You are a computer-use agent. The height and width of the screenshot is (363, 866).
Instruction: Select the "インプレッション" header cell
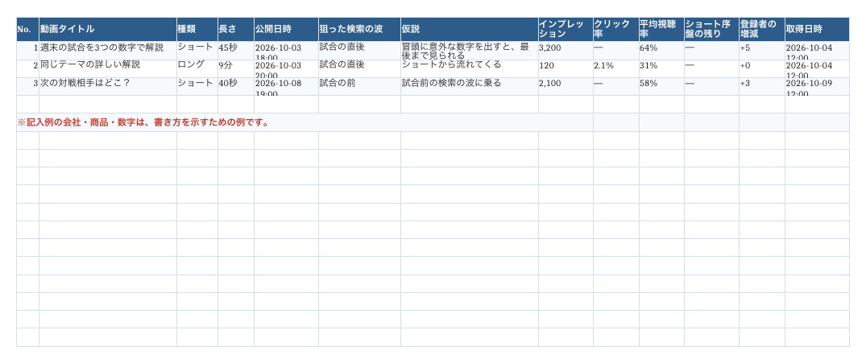coord(566,29)
